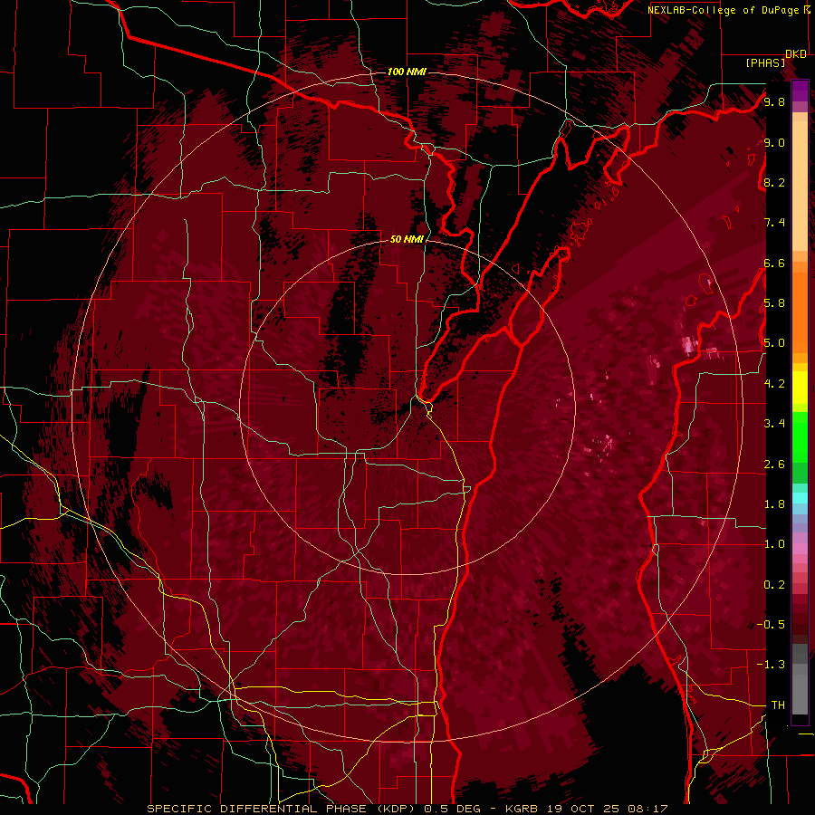Select the cyan swatch of the color bar
The width and height of the screenshot is (815, 815).
(x=800, y=498)
